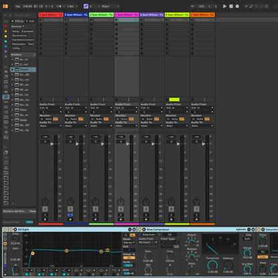Select track 4 header tab
This screenshot has width=278, height=278.
tap(126, 15)
